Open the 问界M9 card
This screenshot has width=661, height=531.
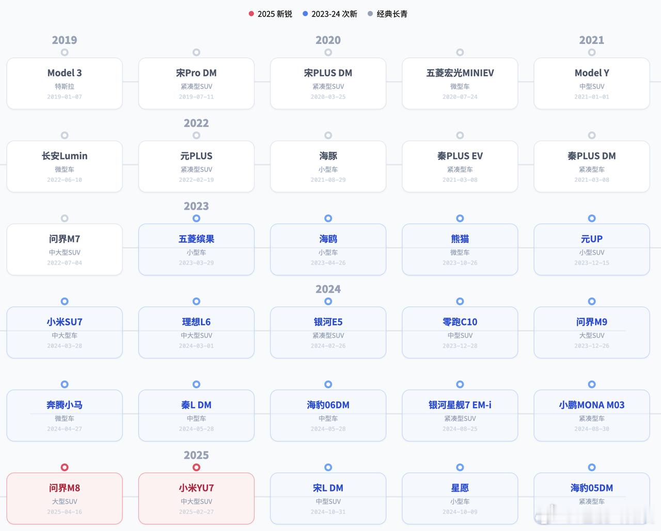point(592,333)
